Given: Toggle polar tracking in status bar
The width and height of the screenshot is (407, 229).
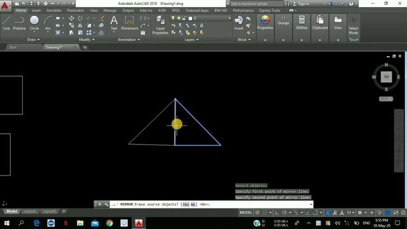Looking at the screenshot, I should click(x=284, y=212).
